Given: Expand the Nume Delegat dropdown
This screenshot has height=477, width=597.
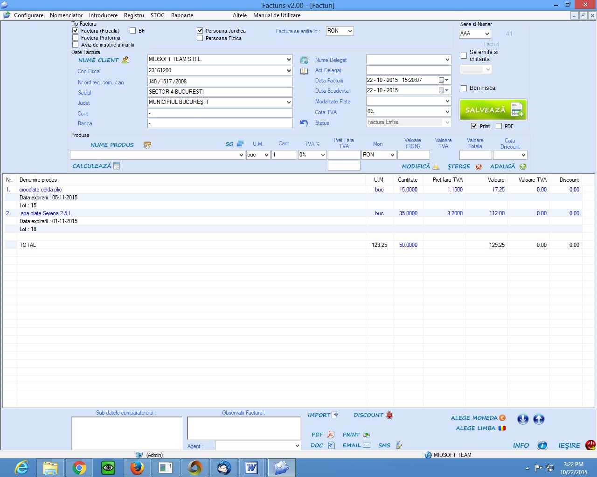Looking at the screenshot, I should pos(447,60).
